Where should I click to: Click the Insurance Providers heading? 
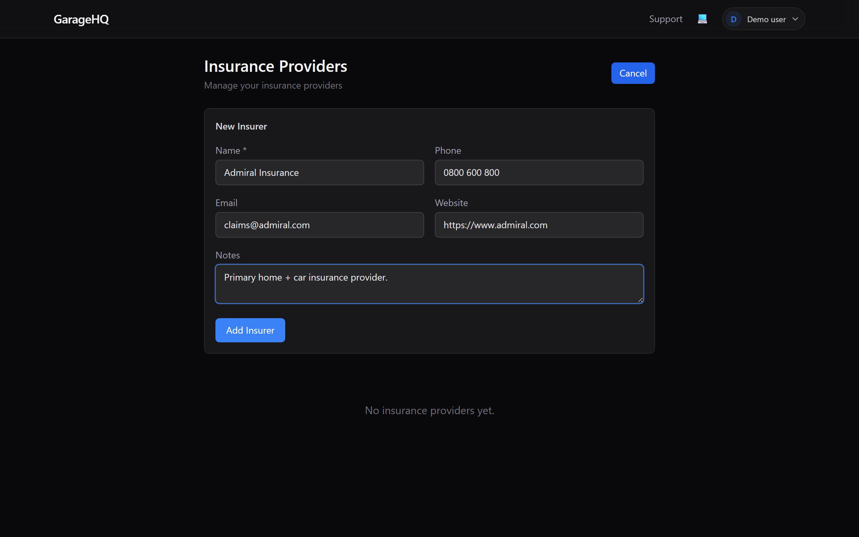coord(275,66)
